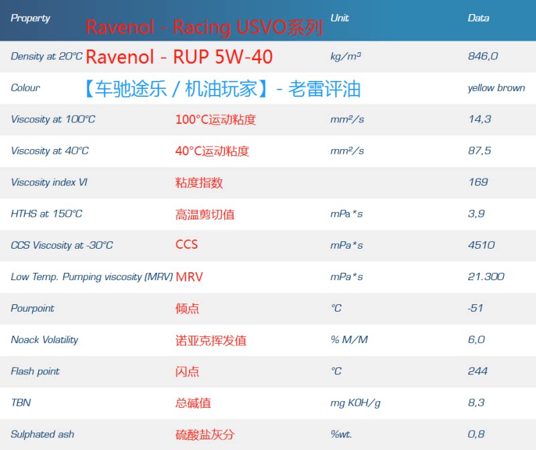Click the blue 车驰途乐 / 机油玩家 caption
Screen dimensions: 536x450
point(223,89)
